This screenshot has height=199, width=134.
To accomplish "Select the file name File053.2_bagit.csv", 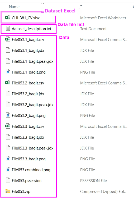I will coord(28,83).
